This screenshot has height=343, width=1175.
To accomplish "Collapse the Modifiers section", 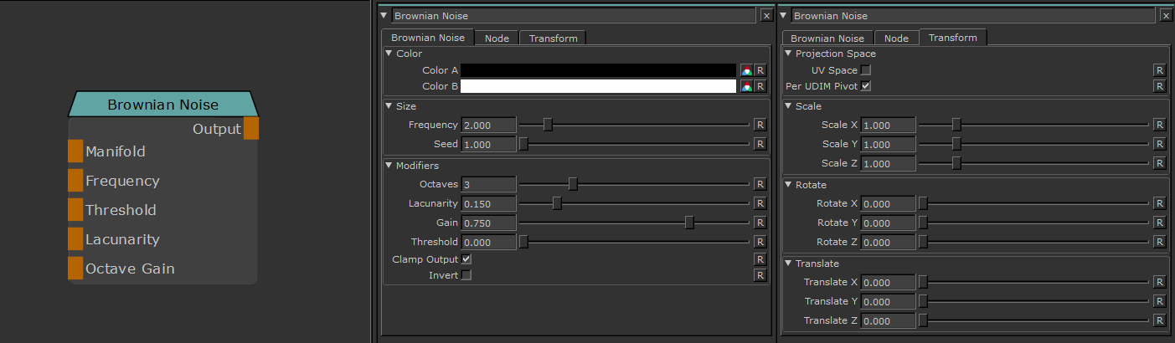I will (x=389, y=166).
